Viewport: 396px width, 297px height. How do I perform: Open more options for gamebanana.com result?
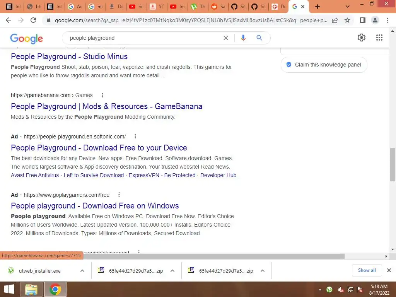pyautogui.click(x=102, y=95)
